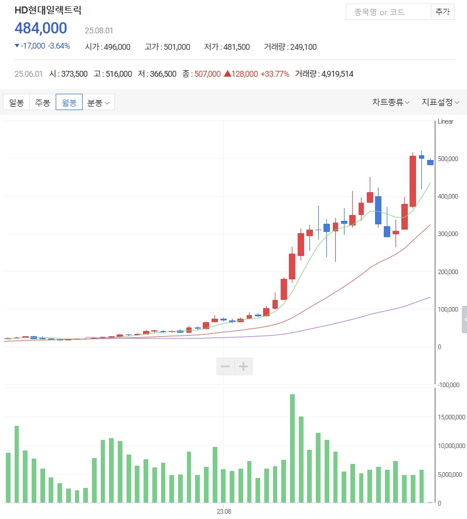Click the 100,000 price axis label

[448, 309]
